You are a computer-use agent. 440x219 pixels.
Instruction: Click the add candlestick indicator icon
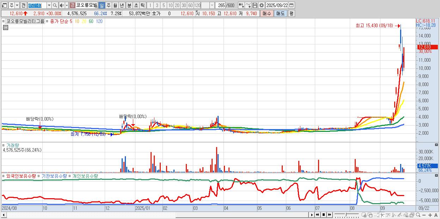point(242,5)
